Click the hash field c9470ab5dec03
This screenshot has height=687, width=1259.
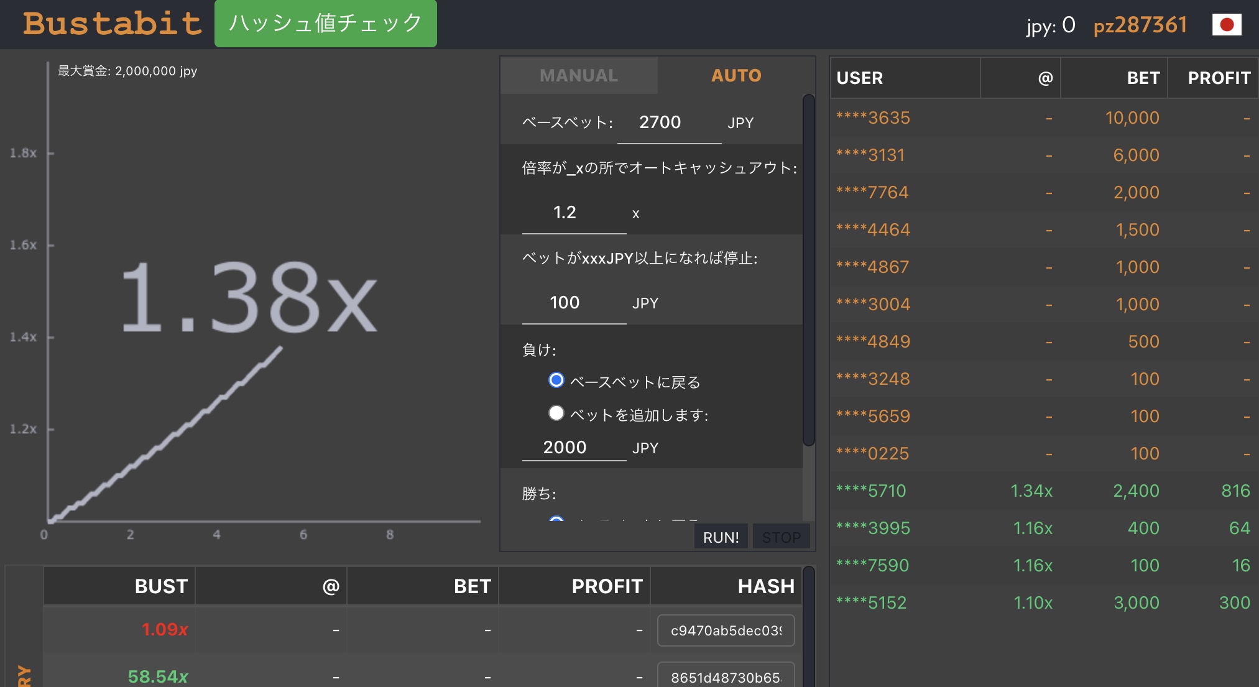point(726,630)
